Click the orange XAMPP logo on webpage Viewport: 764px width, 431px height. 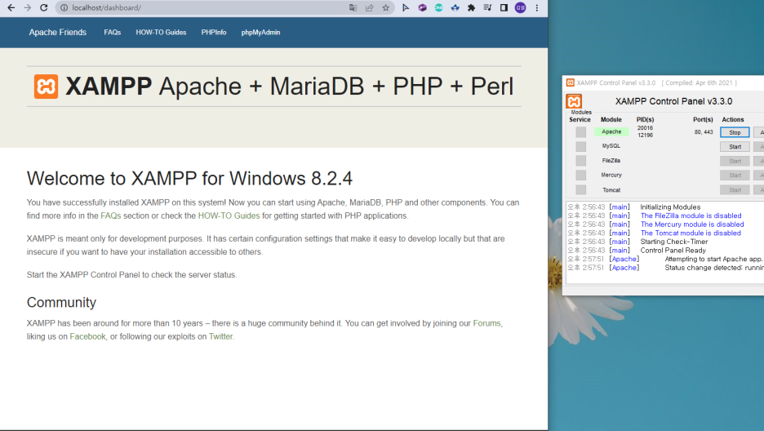coord(46,87)
